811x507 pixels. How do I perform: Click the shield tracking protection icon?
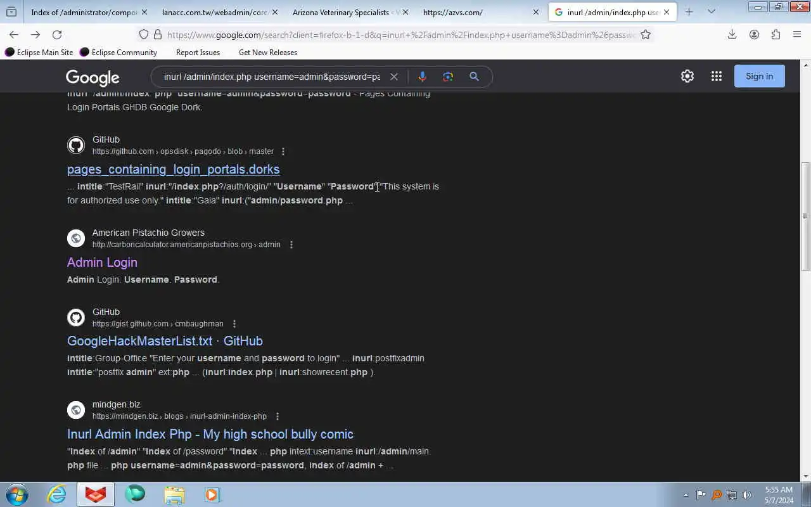pos(144,35)
